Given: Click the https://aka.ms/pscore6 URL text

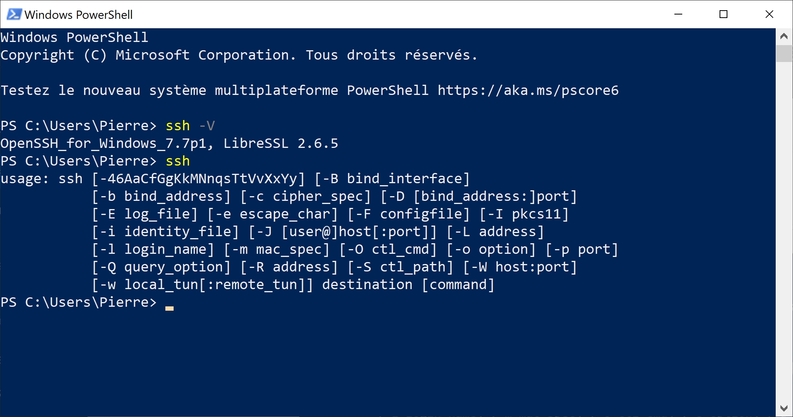Looking at the screenshot, I should click(528, 91).
